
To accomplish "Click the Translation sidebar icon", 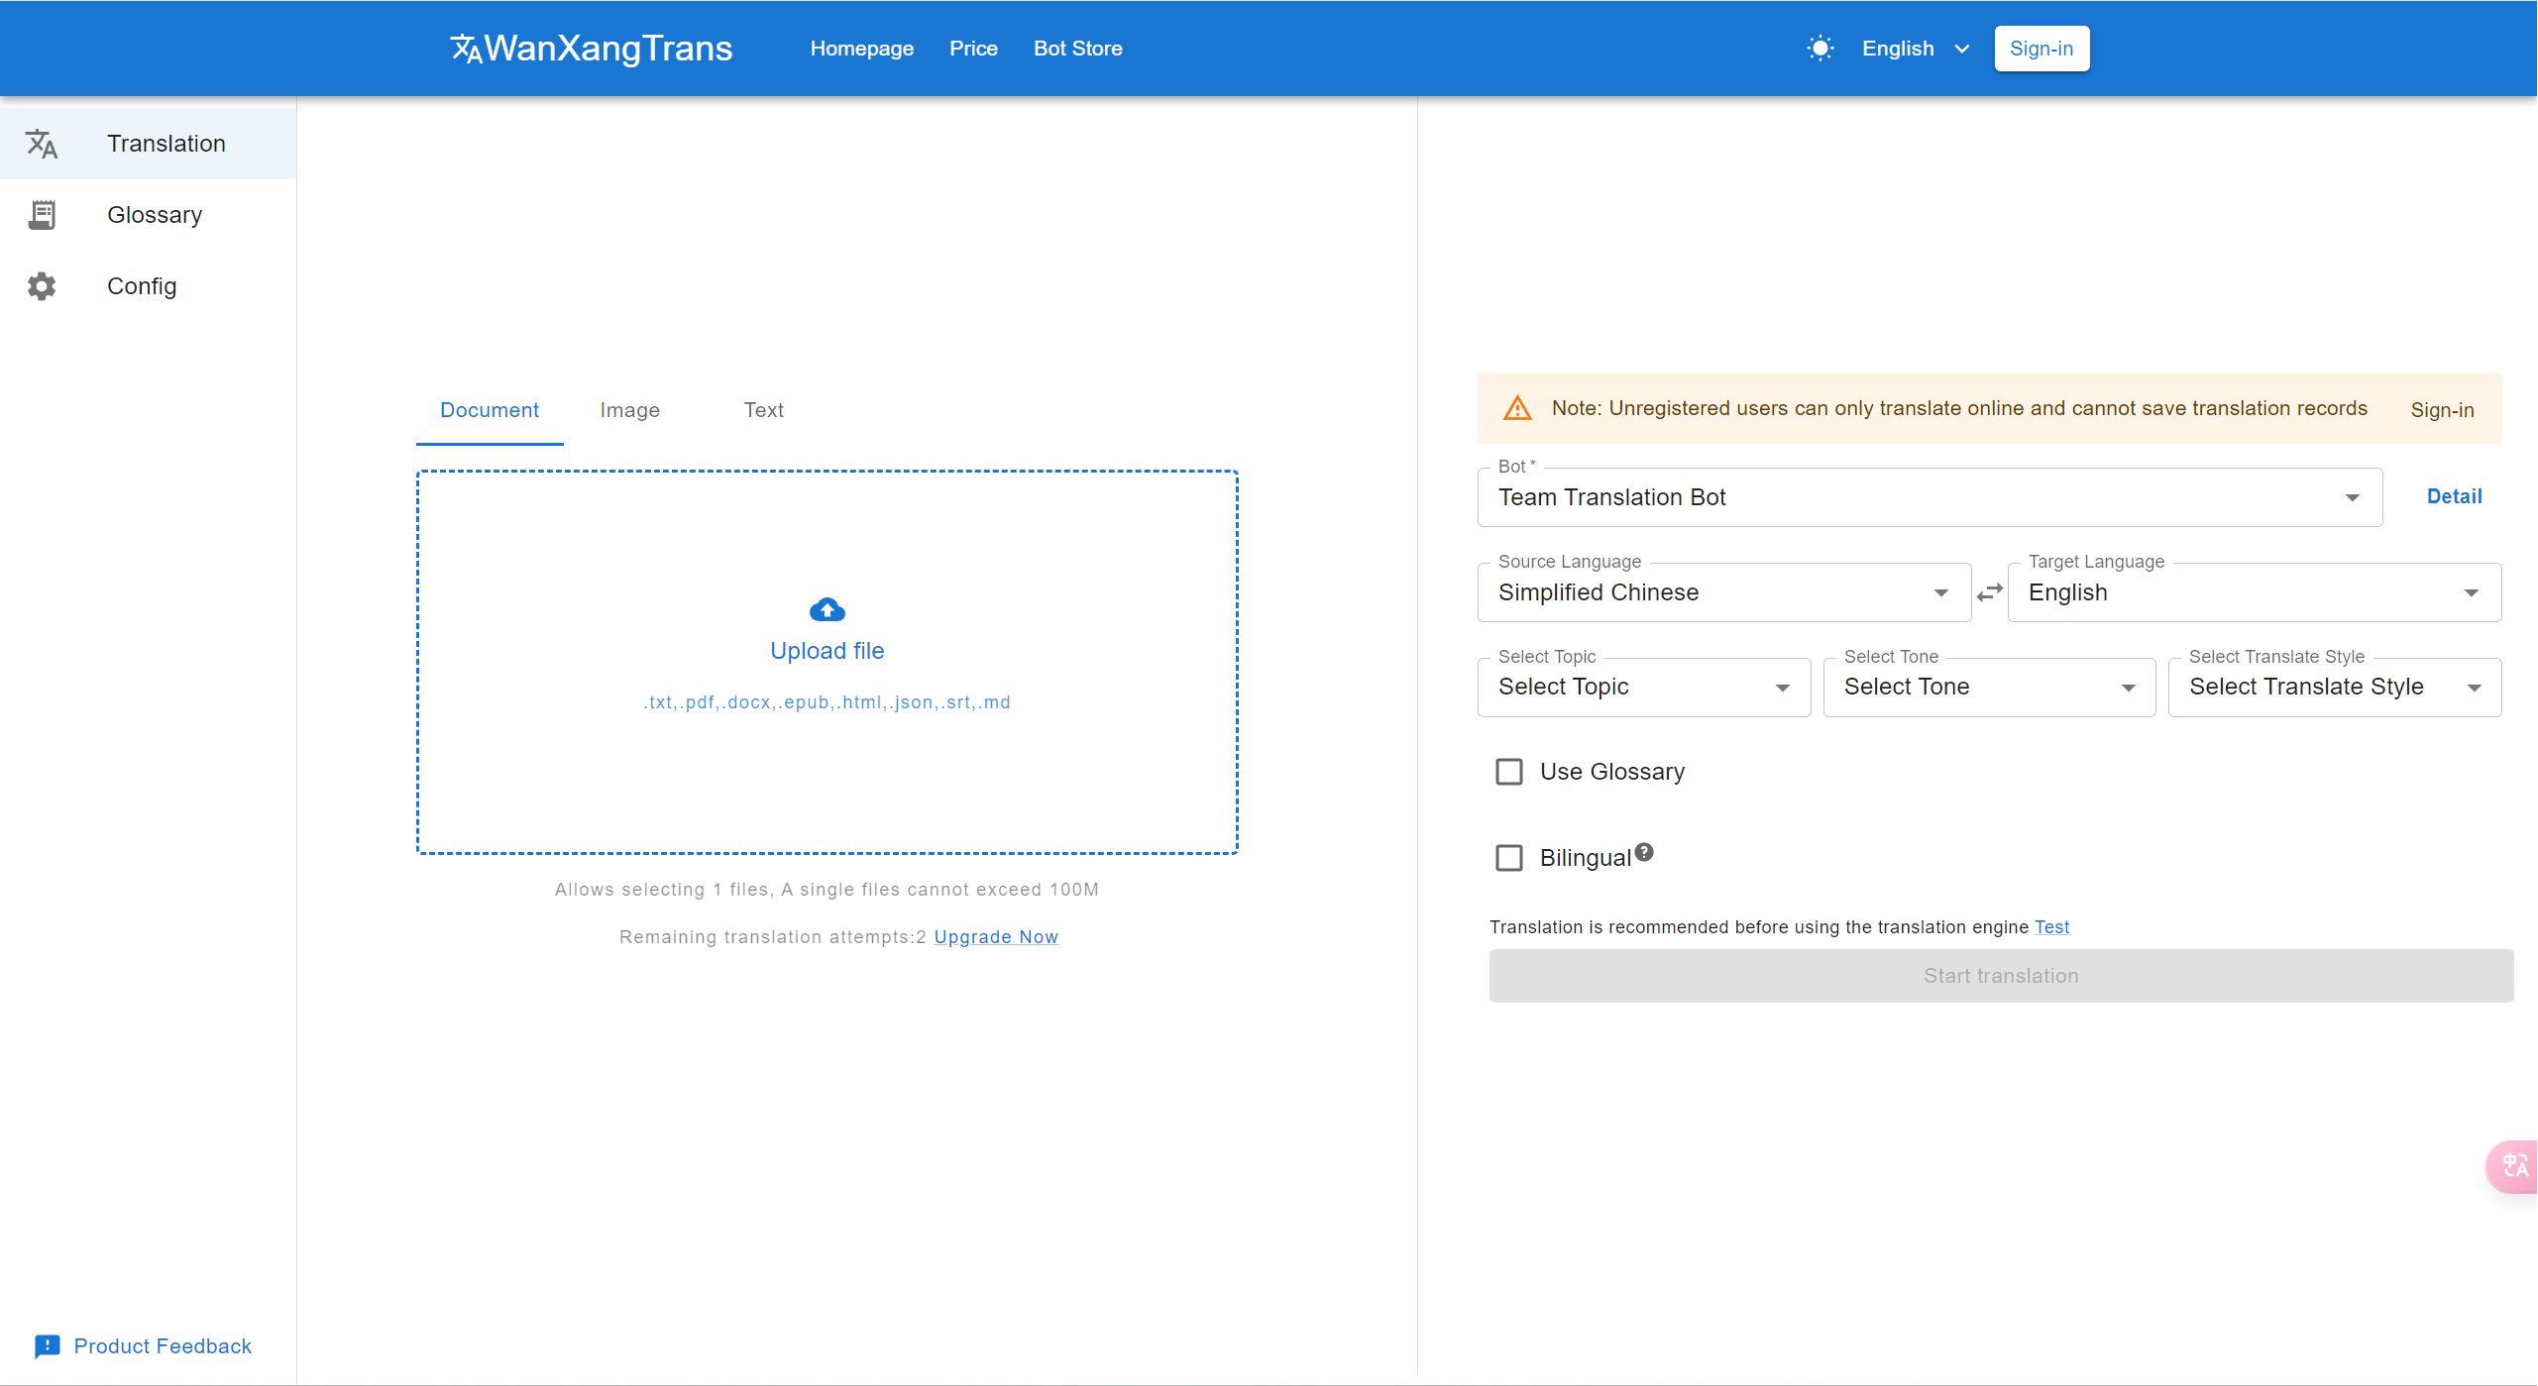I will click(x=42, y=144).
